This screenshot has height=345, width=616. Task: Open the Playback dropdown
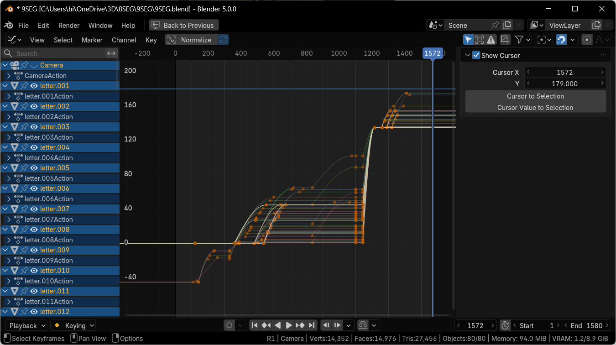click(26, 325)
